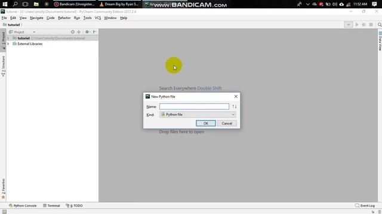The width and height of the screenshot is (382, 214).
Task: Expand the tutoriel folder arrow
Action: [x=8, y=38]
